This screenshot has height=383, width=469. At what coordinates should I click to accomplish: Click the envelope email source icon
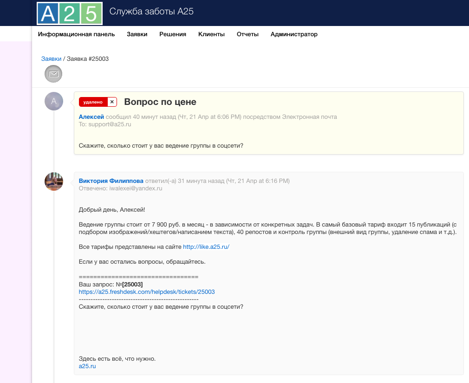click(x=53, y=74)
